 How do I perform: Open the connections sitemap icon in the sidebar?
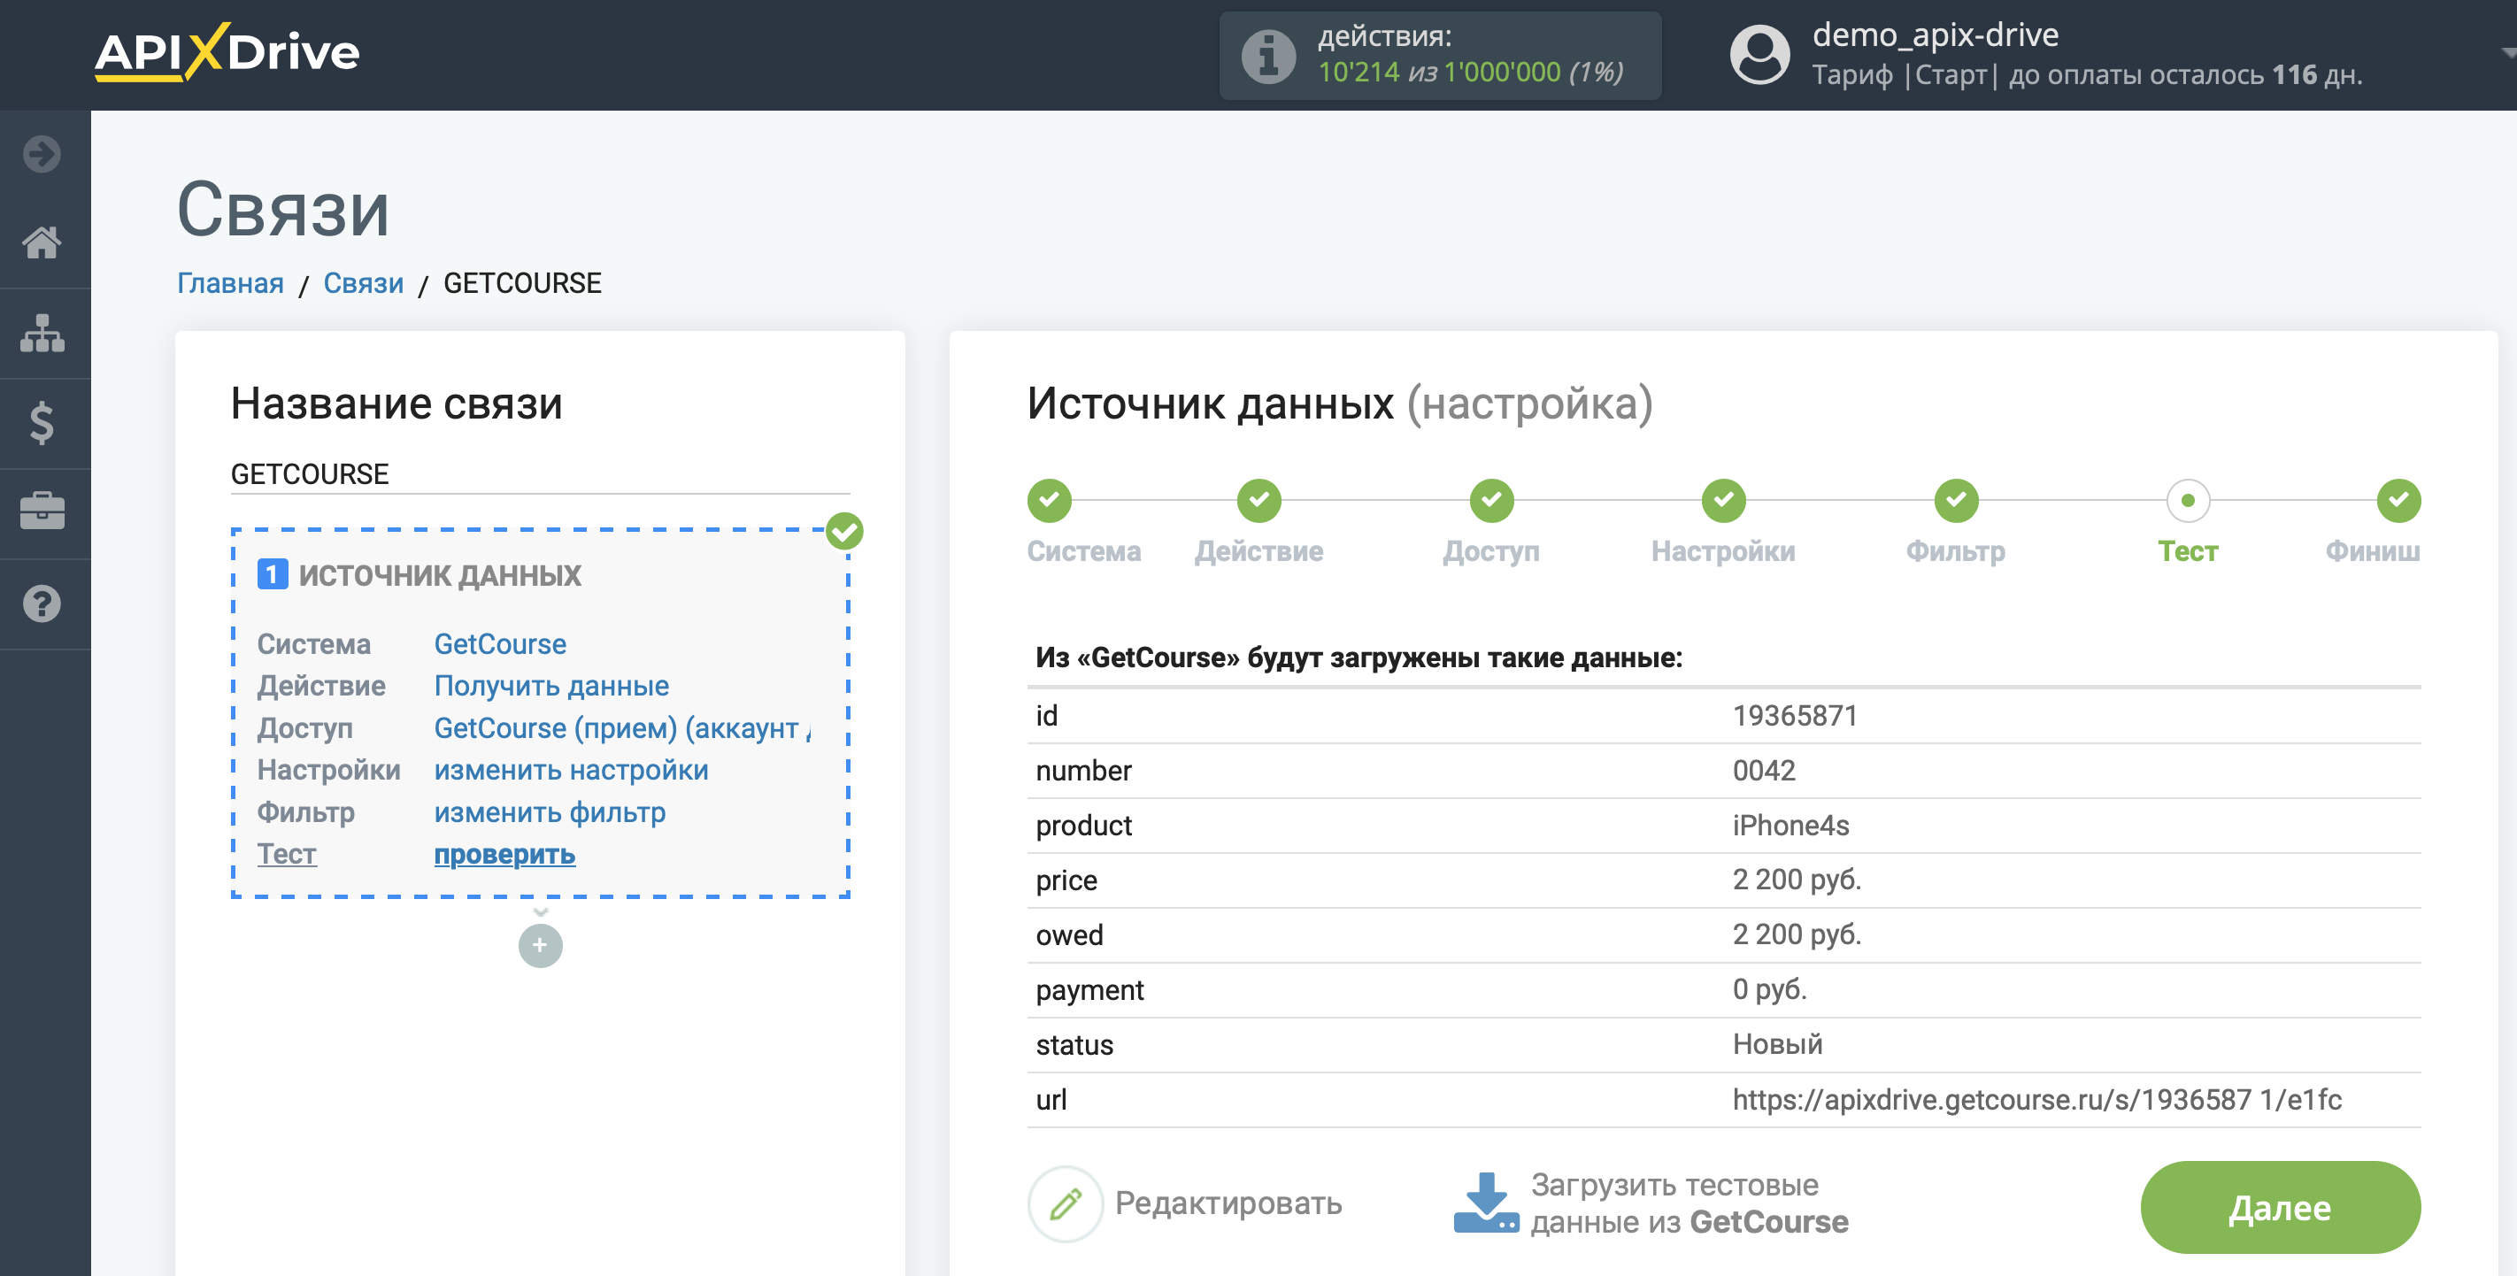tap(42, 334)
